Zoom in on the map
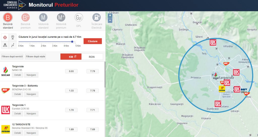 pos(110,16)
